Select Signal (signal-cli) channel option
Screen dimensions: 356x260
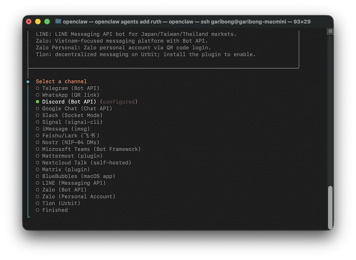tap(69, 122)
